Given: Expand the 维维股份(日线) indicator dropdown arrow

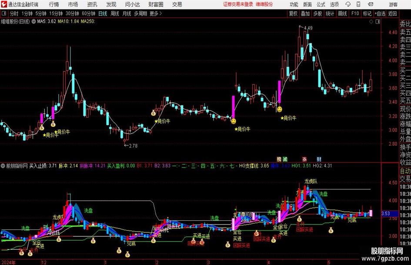Looking at the screenshot, I should point(33,21).
